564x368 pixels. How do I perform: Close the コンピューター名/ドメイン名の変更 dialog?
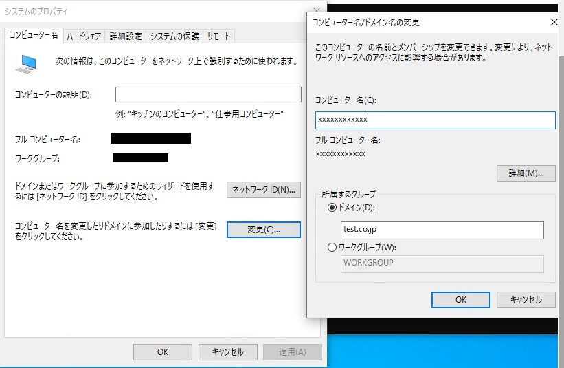[554, 22]
